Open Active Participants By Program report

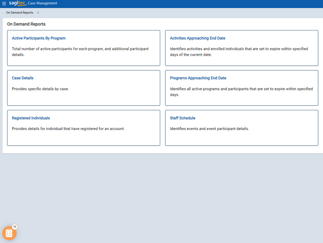click(x=38, y=38)
